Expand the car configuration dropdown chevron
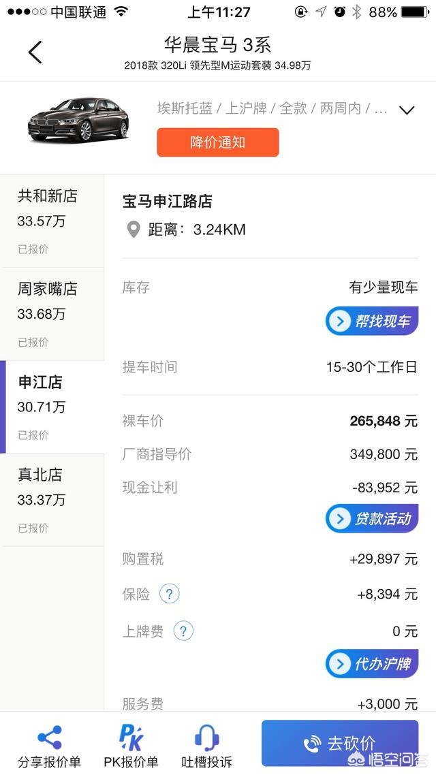The width and height of the screenshot is (436, 775). point(407,110)
